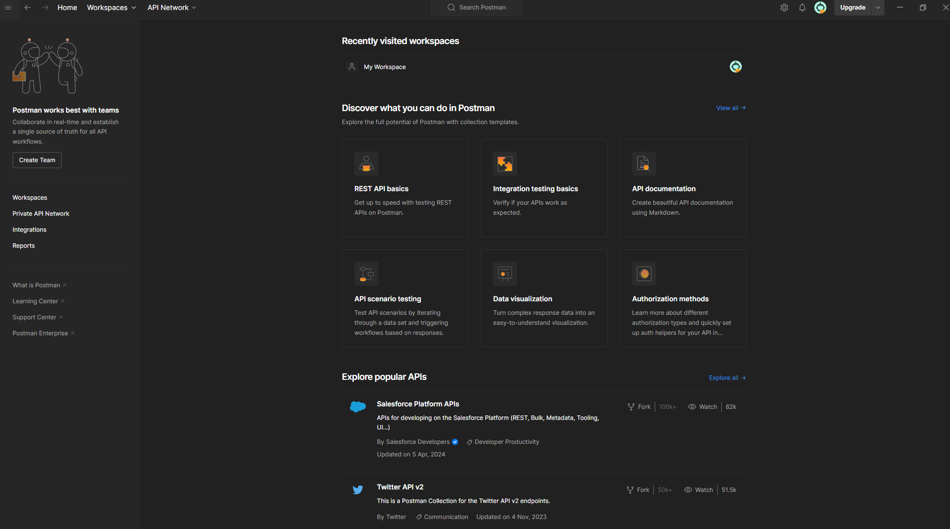Open the notifications bell icon
Image resolution: width=950 pixels, height=529 pixels.
click(802, 8)
